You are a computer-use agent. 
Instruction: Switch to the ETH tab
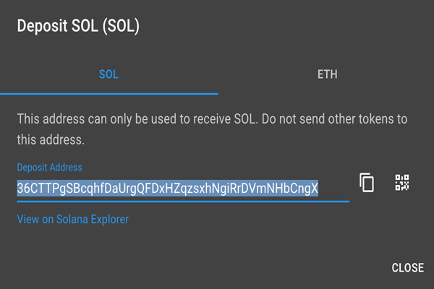pyautogui.click(x=327, y=74)
